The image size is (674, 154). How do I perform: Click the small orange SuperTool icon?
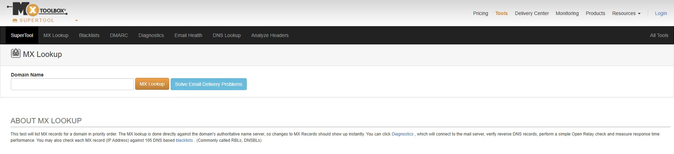click(15, 21)
